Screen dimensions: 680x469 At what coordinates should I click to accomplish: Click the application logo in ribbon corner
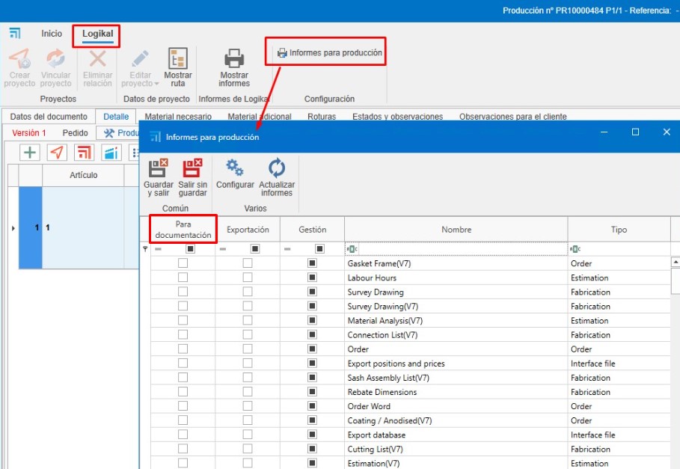point(15,33)
